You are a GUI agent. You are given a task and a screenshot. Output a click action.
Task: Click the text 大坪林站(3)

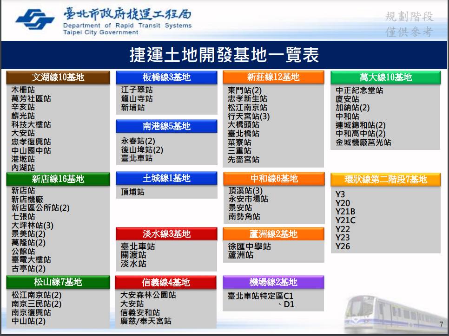(x=33, y=226)
